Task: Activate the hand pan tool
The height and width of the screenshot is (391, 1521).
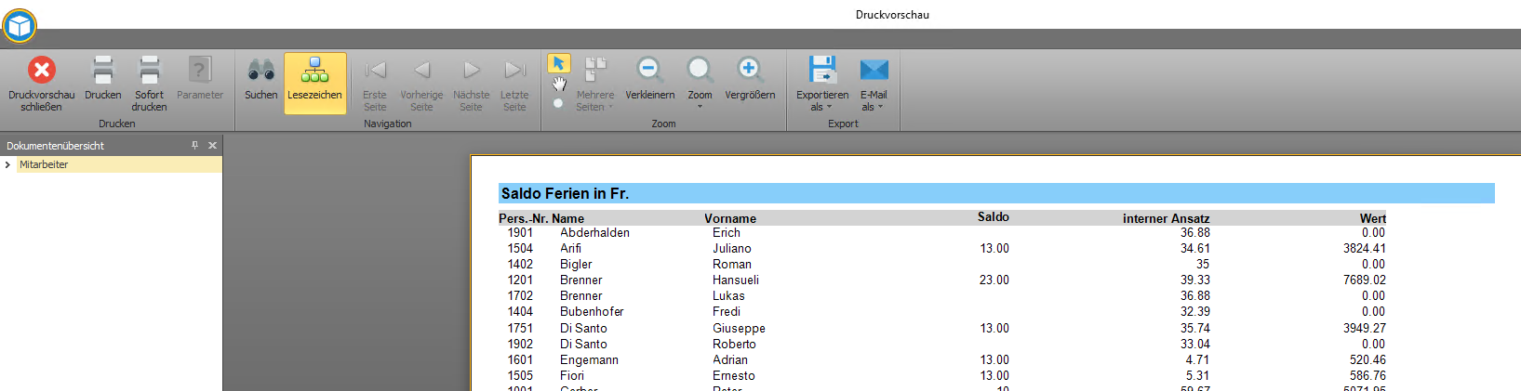Action: [x=558, y=84]
